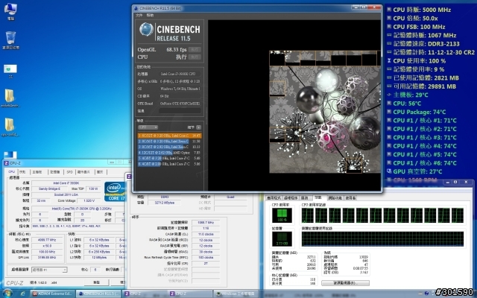Select the orange 6C/12T 14.47 ranking row
The image size is (477, 298).
(169, 136)
